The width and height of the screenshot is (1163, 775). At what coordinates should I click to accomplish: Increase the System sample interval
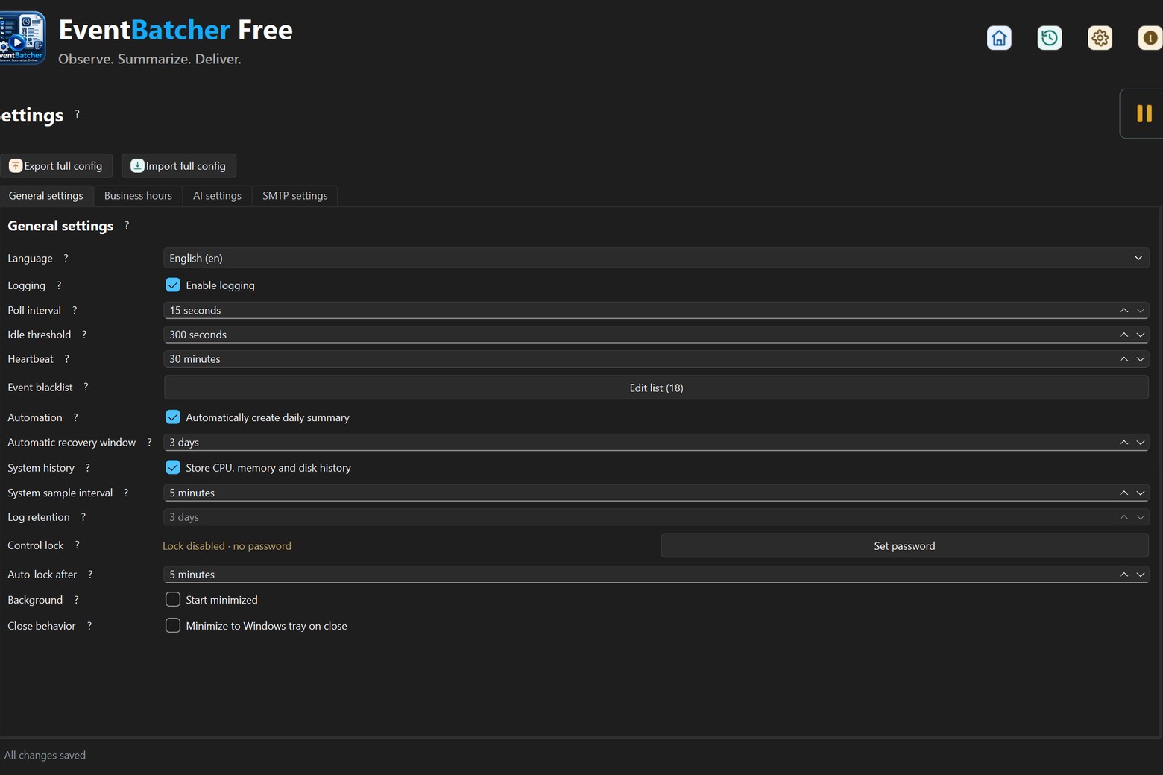(1123, 493)
